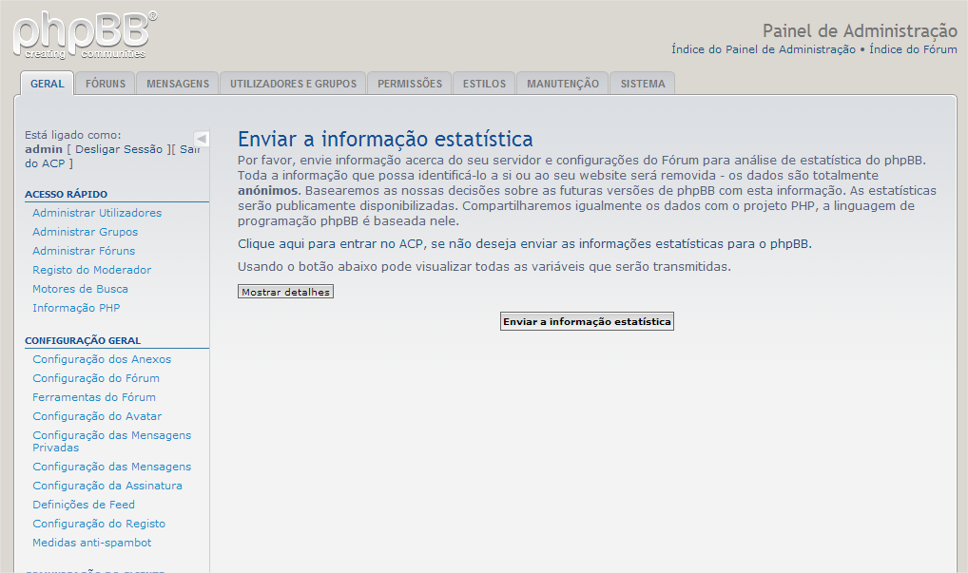Open Índice do Painel de Administração link

[x=763, y=49]
